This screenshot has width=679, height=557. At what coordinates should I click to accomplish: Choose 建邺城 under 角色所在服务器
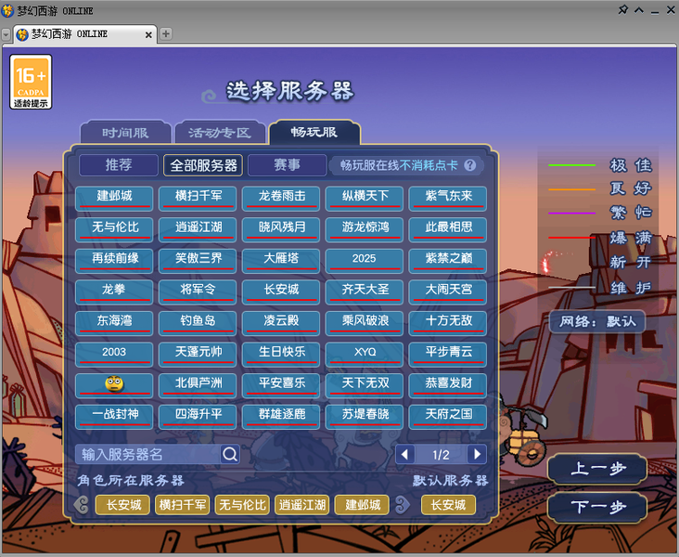pyautogui.click(x=363, y=505)
